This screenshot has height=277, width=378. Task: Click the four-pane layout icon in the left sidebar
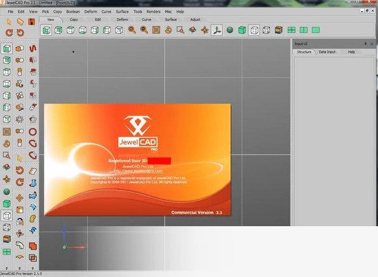click(x=7, y=252)
